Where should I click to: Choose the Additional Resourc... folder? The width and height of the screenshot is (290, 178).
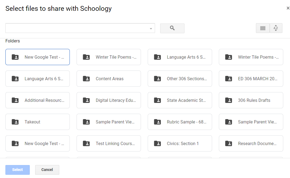point(38,100)
